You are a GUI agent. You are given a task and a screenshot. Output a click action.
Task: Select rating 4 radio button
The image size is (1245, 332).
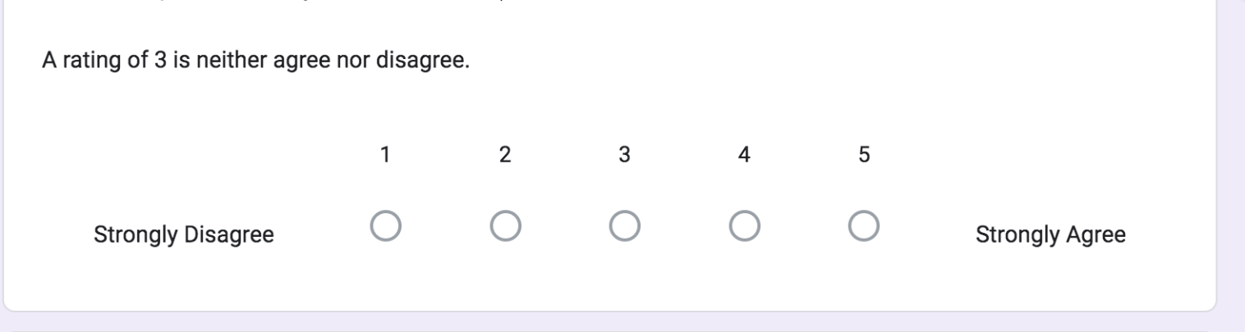744,225
